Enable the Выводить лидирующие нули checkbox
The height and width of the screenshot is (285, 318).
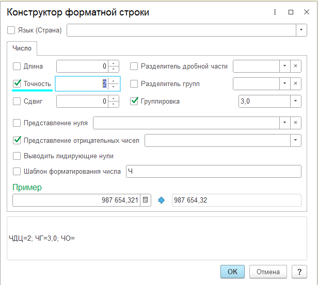click(17, 156)
